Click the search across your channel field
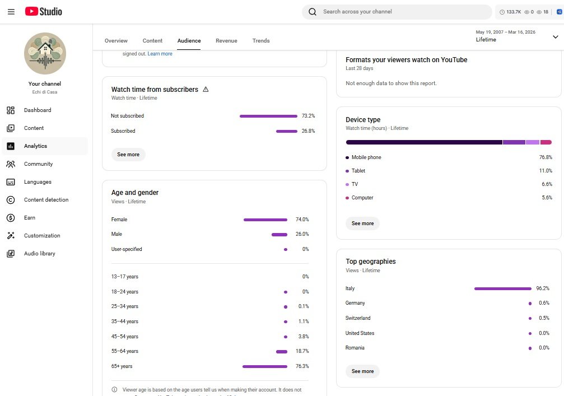 click(403, 12)
